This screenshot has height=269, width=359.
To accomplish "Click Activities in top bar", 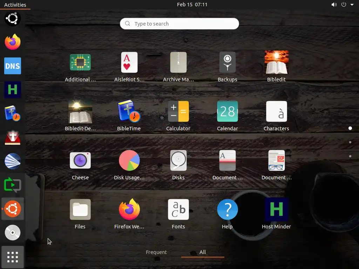I will click(x=15, y=5).
